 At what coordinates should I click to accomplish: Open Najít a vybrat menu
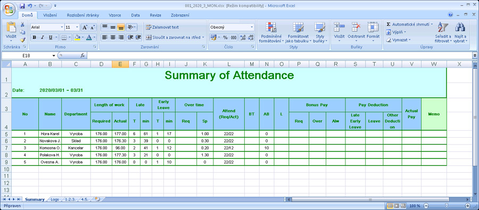(460, 32)
